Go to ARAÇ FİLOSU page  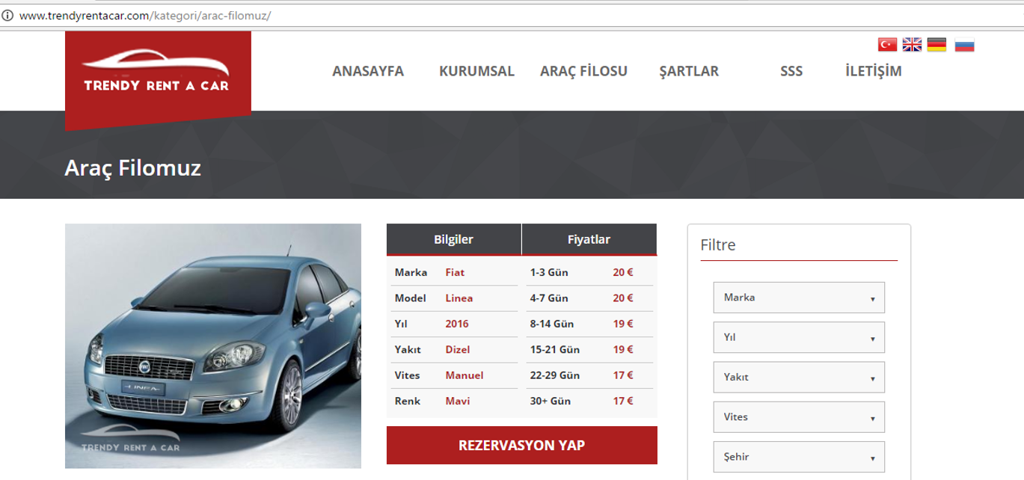point(583,72)
